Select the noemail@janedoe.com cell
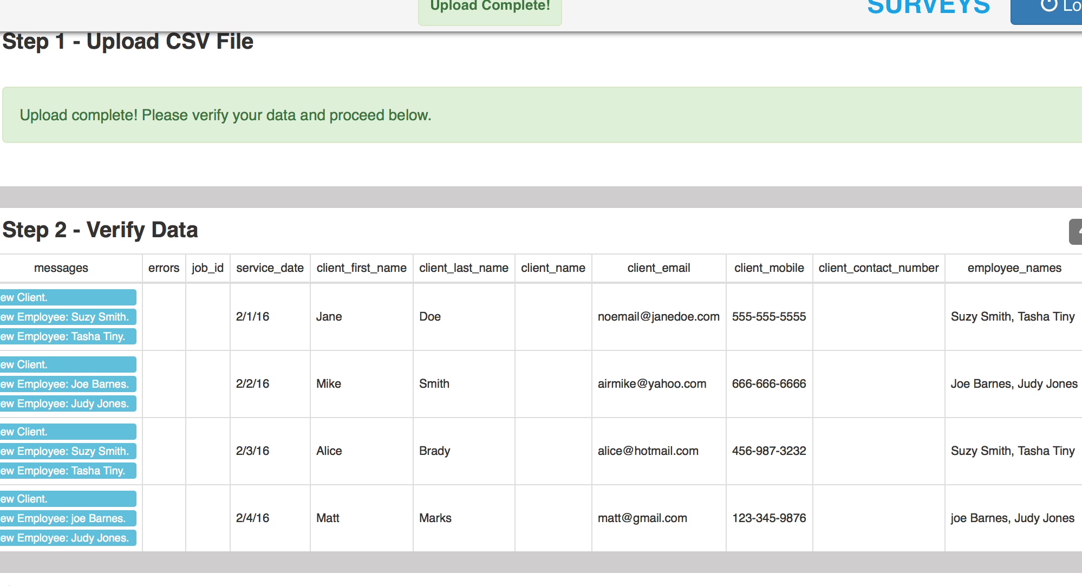The height and width of the screenshot is (586, 1082). (659, 317)
